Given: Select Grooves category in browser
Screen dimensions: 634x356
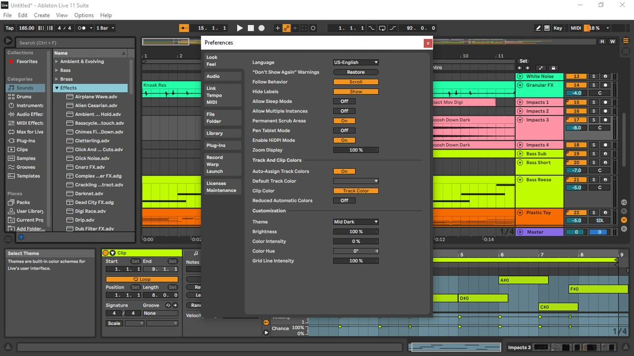Looking at the screenshot, I should 26,167.
